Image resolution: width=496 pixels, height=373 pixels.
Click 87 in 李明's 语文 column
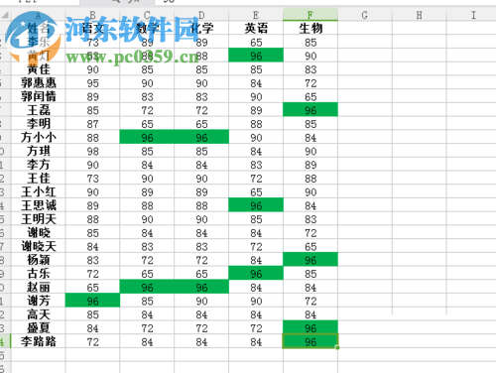(x=92, y=124)
